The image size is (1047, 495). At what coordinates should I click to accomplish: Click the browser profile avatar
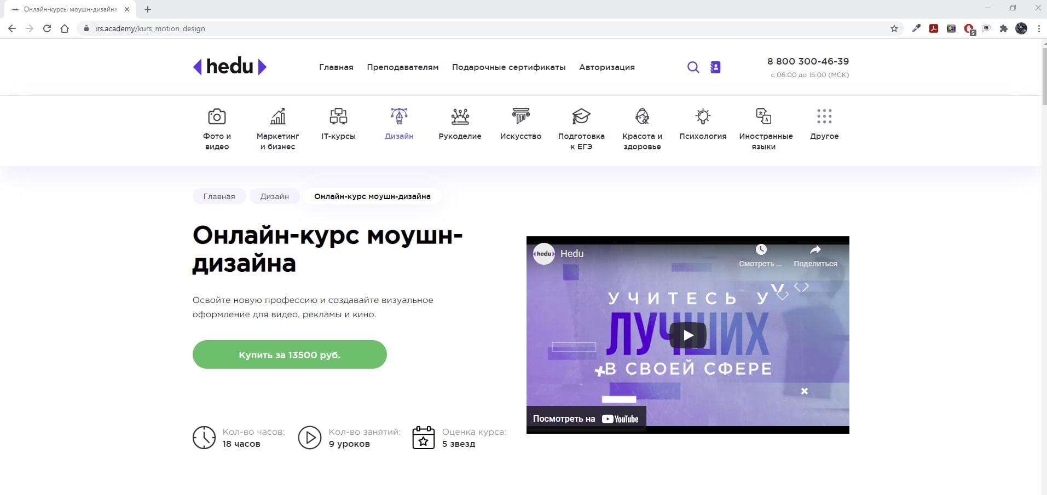tap(1021, 28)
